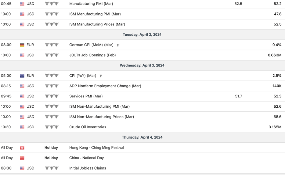This screenshot has height=175, width=285.
Task: Click the EU flag on CPI (YoY) row
Action: coord(22,76)
